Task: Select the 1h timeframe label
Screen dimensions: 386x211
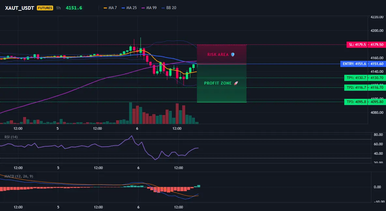Action: point(58,8)
